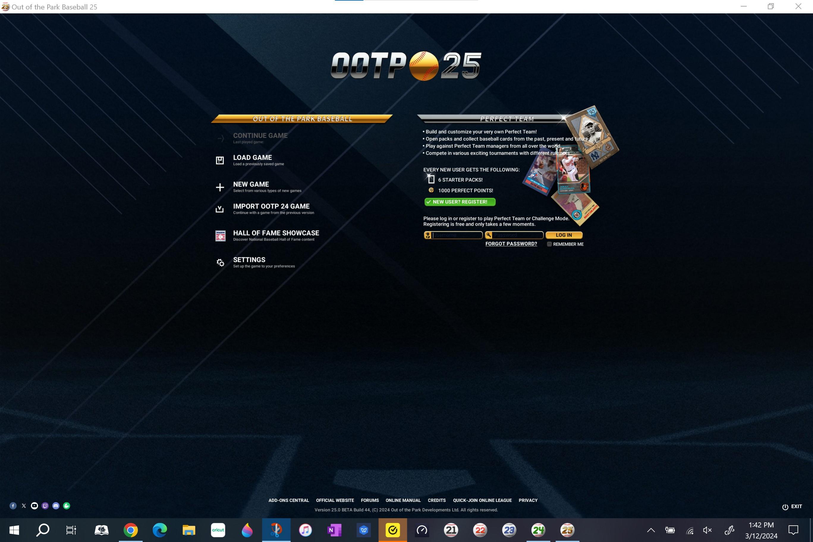Screen dimensions: 813x542
Task: Select Quick-Join Online League in the footer
Action: 482,500
